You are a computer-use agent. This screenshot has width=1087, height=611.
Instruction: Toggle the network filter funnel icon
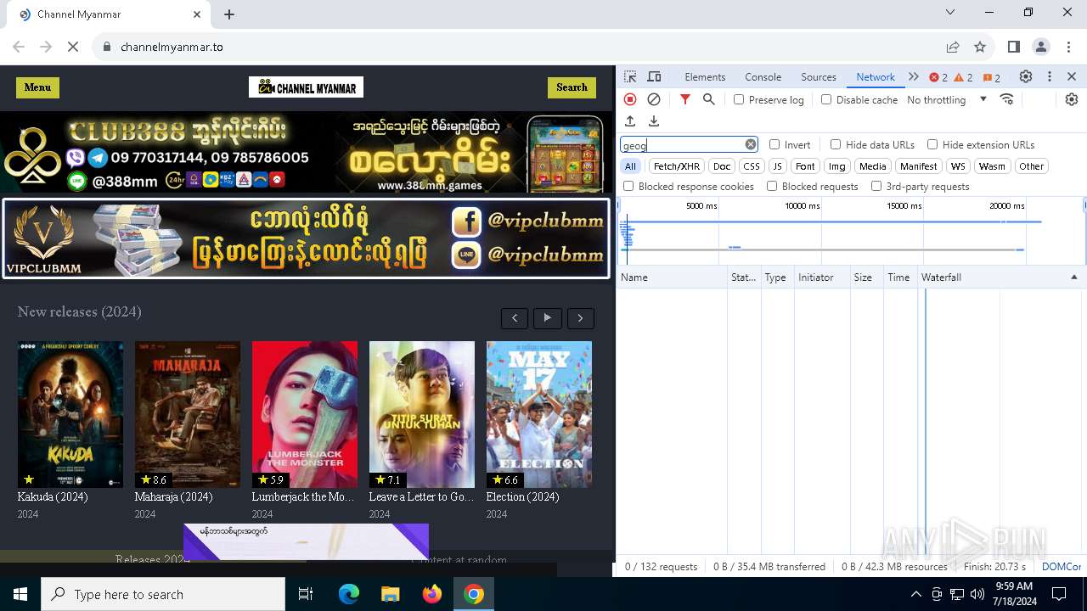[685, 99]
